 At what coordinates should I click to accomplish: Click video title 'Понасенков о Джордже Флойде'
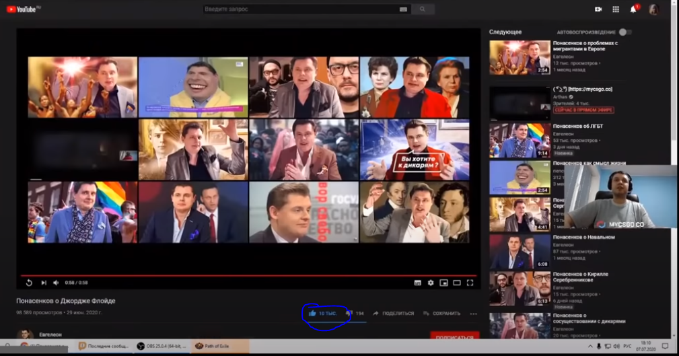tap(66, 301)
